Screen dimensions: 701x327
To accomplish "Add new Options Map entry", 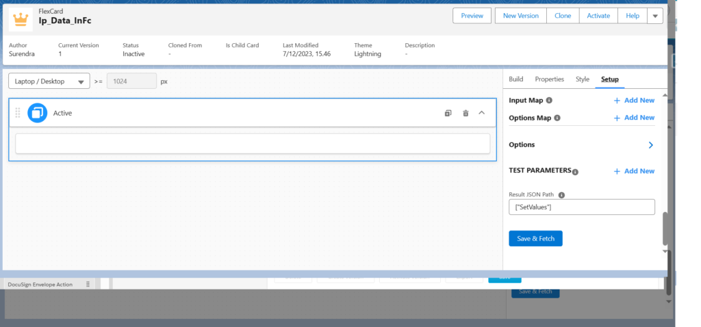I will [634, 118].
